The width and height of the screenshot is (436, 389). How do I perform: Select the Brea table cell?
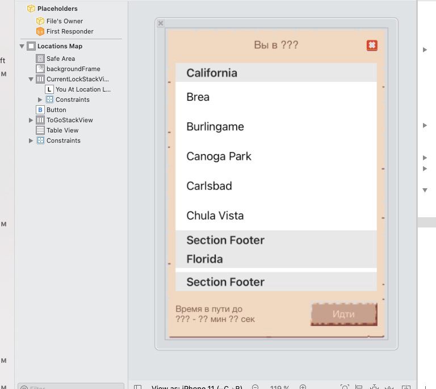pyautogui.click(x=276, y=97)
